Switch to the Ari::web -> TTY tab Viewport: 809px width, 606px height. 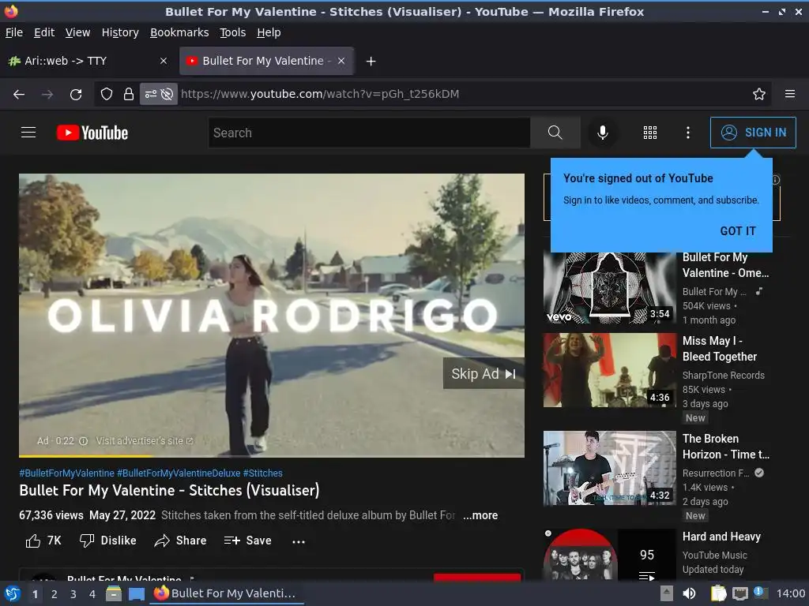tap(88, 61)
